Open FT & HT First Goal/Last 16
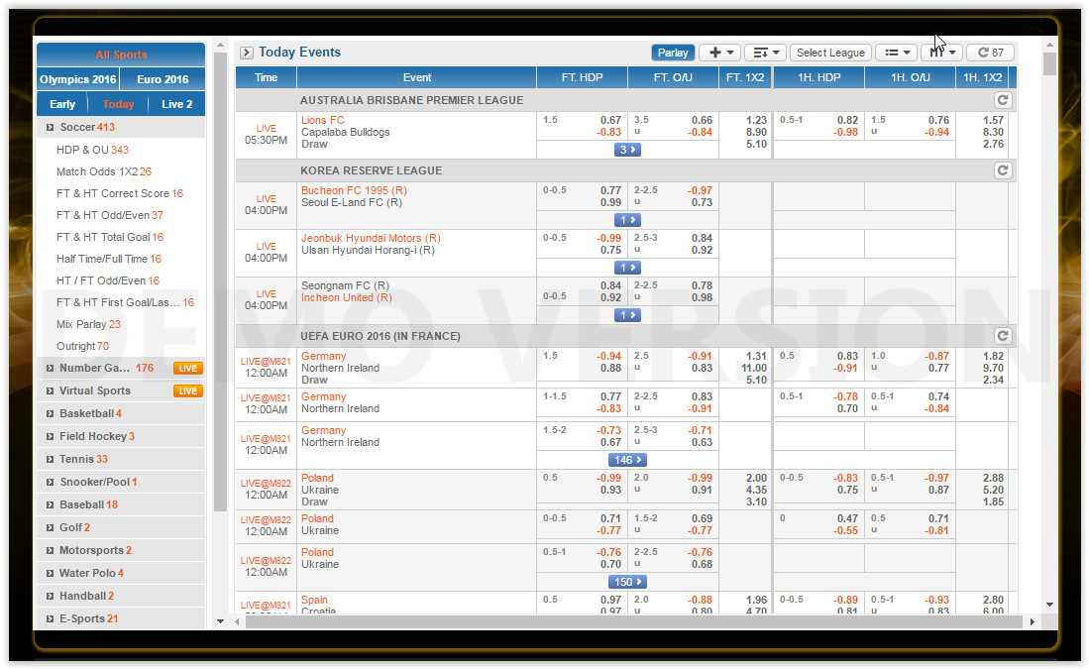1089x669 pixels. click(x=125, y=302)
